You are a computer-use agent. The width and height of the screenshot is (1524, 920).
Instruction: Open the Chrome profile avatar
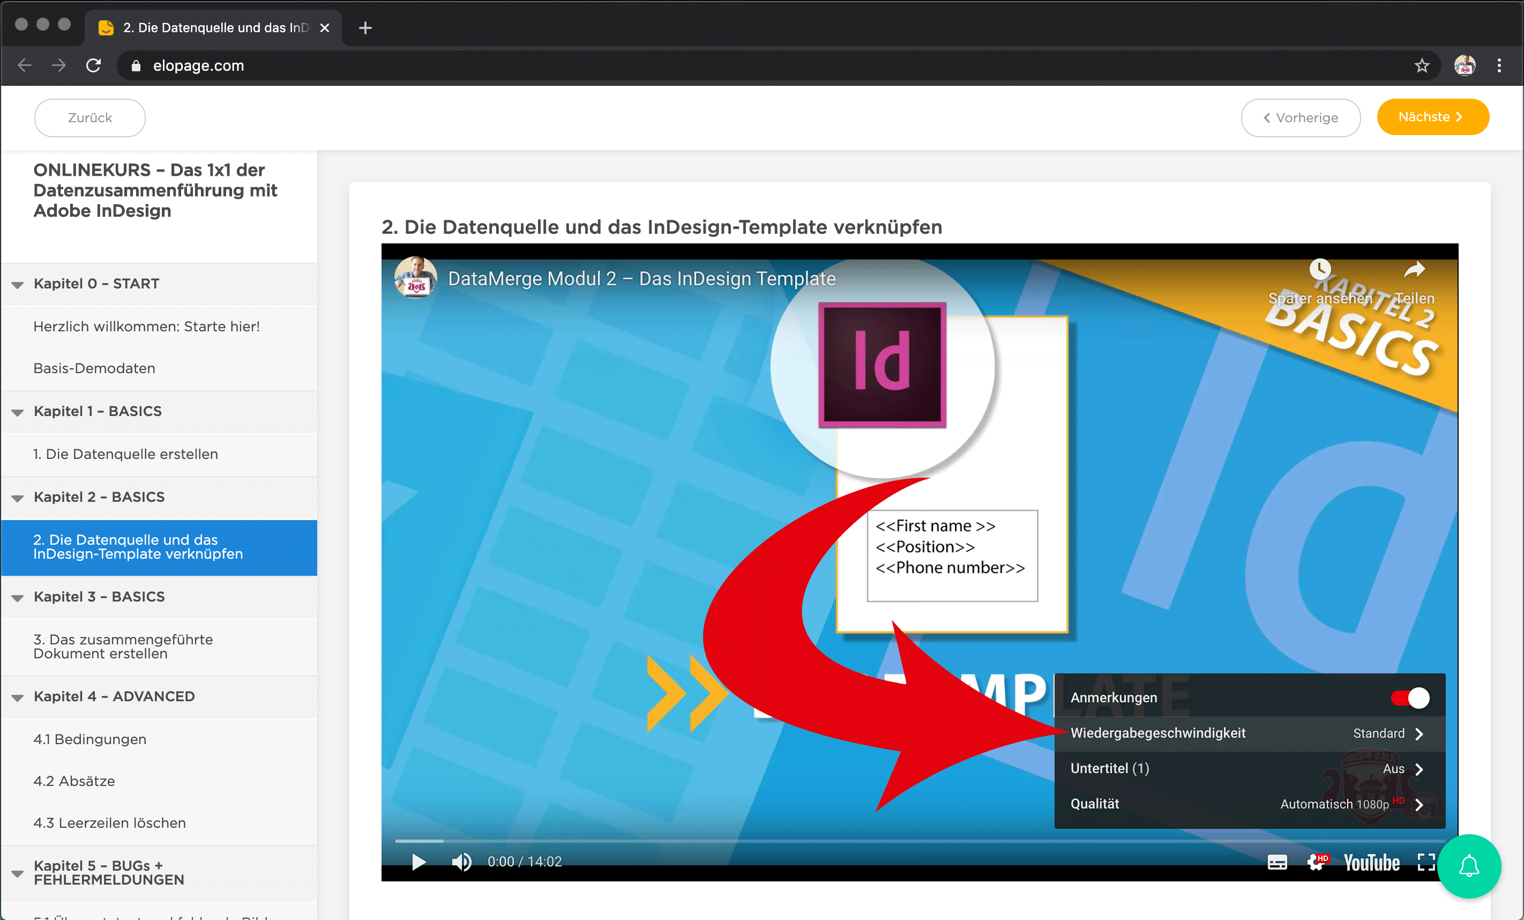(x=1464, y=65)
